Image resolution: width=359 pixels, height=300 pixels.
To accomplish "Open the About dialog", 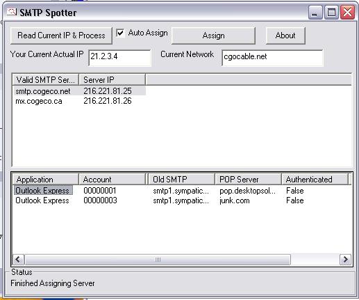I will point(285,35).
